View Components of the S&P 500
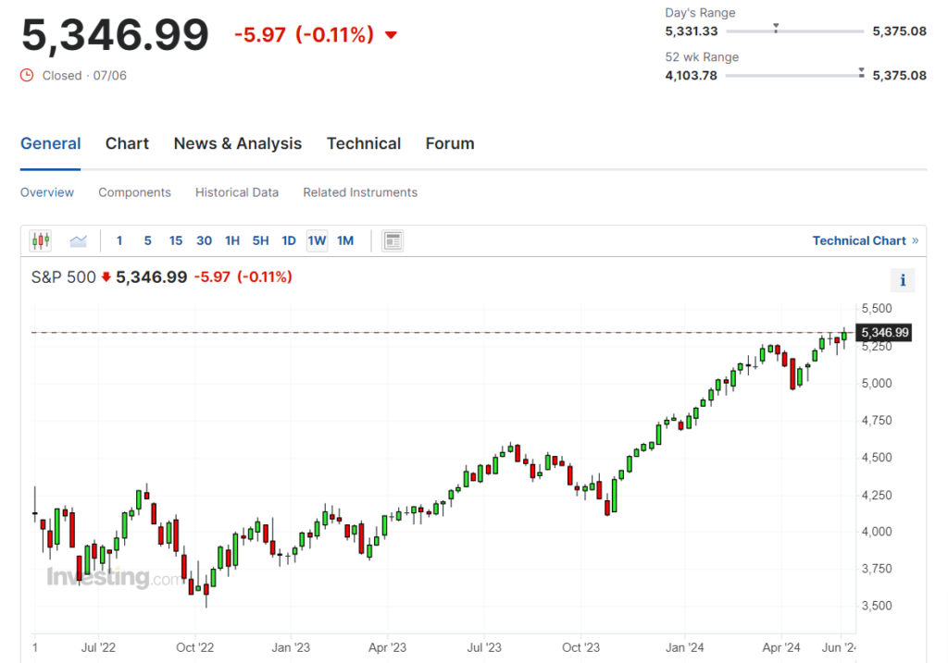Image resolution: width=948 pixels, height=663 pixels. tap(134, 192)
